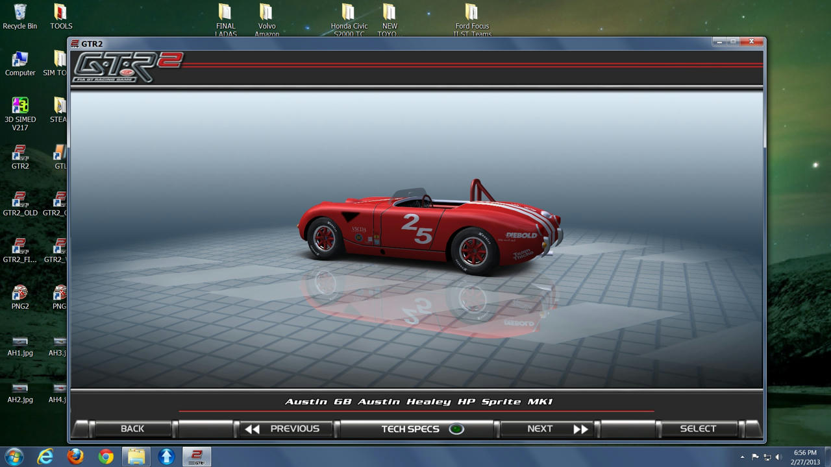Open the FINAL LADAS desktop folder
The width and height of the screenshot is (831, 467).
click(225, 19)
